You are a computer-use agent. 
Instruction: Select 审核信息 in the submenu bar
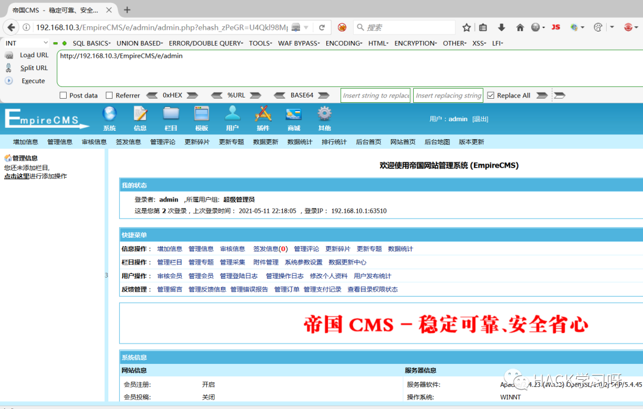[94, 142]
